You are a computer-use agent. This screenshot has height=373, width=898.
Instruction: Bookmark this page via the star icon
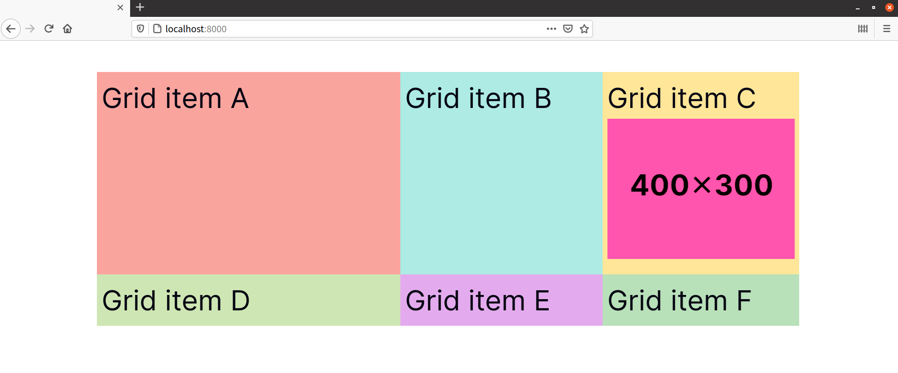pyautogui.click(x=584, y=29)
